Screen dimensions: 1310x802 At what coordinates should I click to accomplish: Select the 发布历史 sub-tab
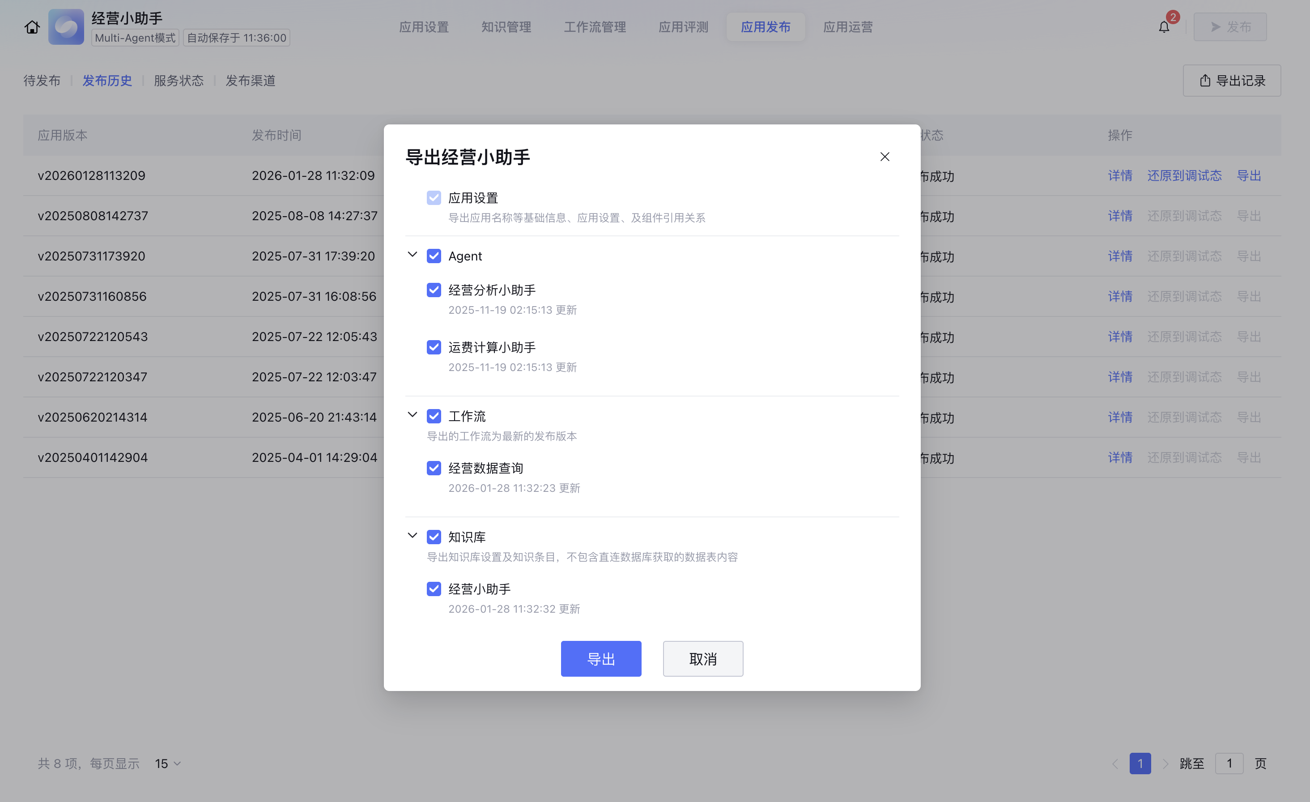pos(107,80)
